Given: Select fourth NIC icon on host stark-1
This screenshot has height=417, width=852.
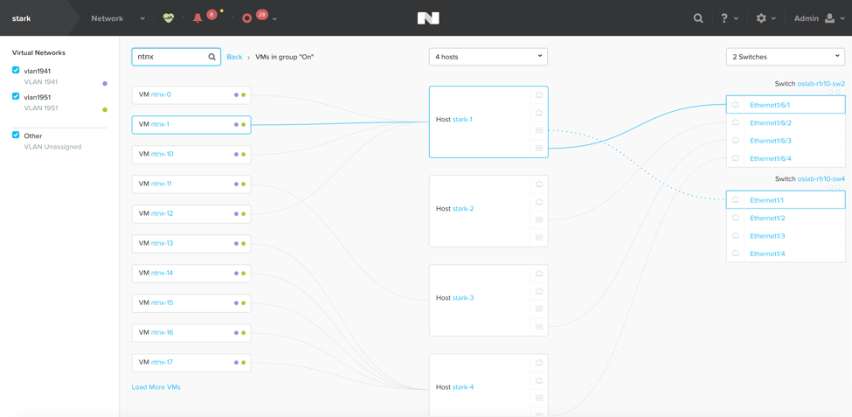Looking at the screenshot, I should (539, 148).
